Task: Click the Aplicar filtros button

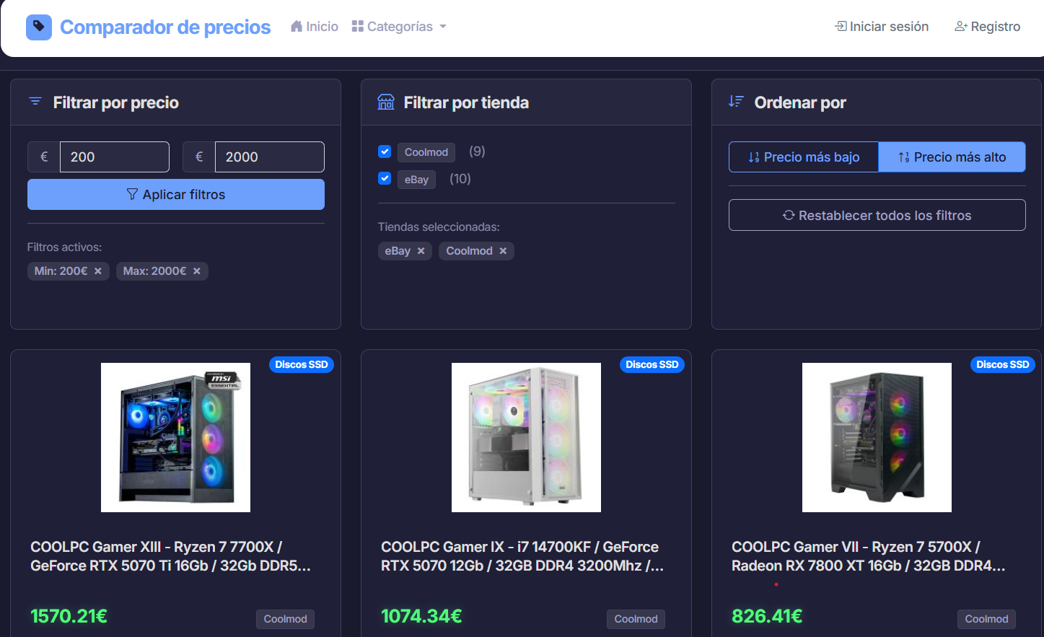Action: 175,194
